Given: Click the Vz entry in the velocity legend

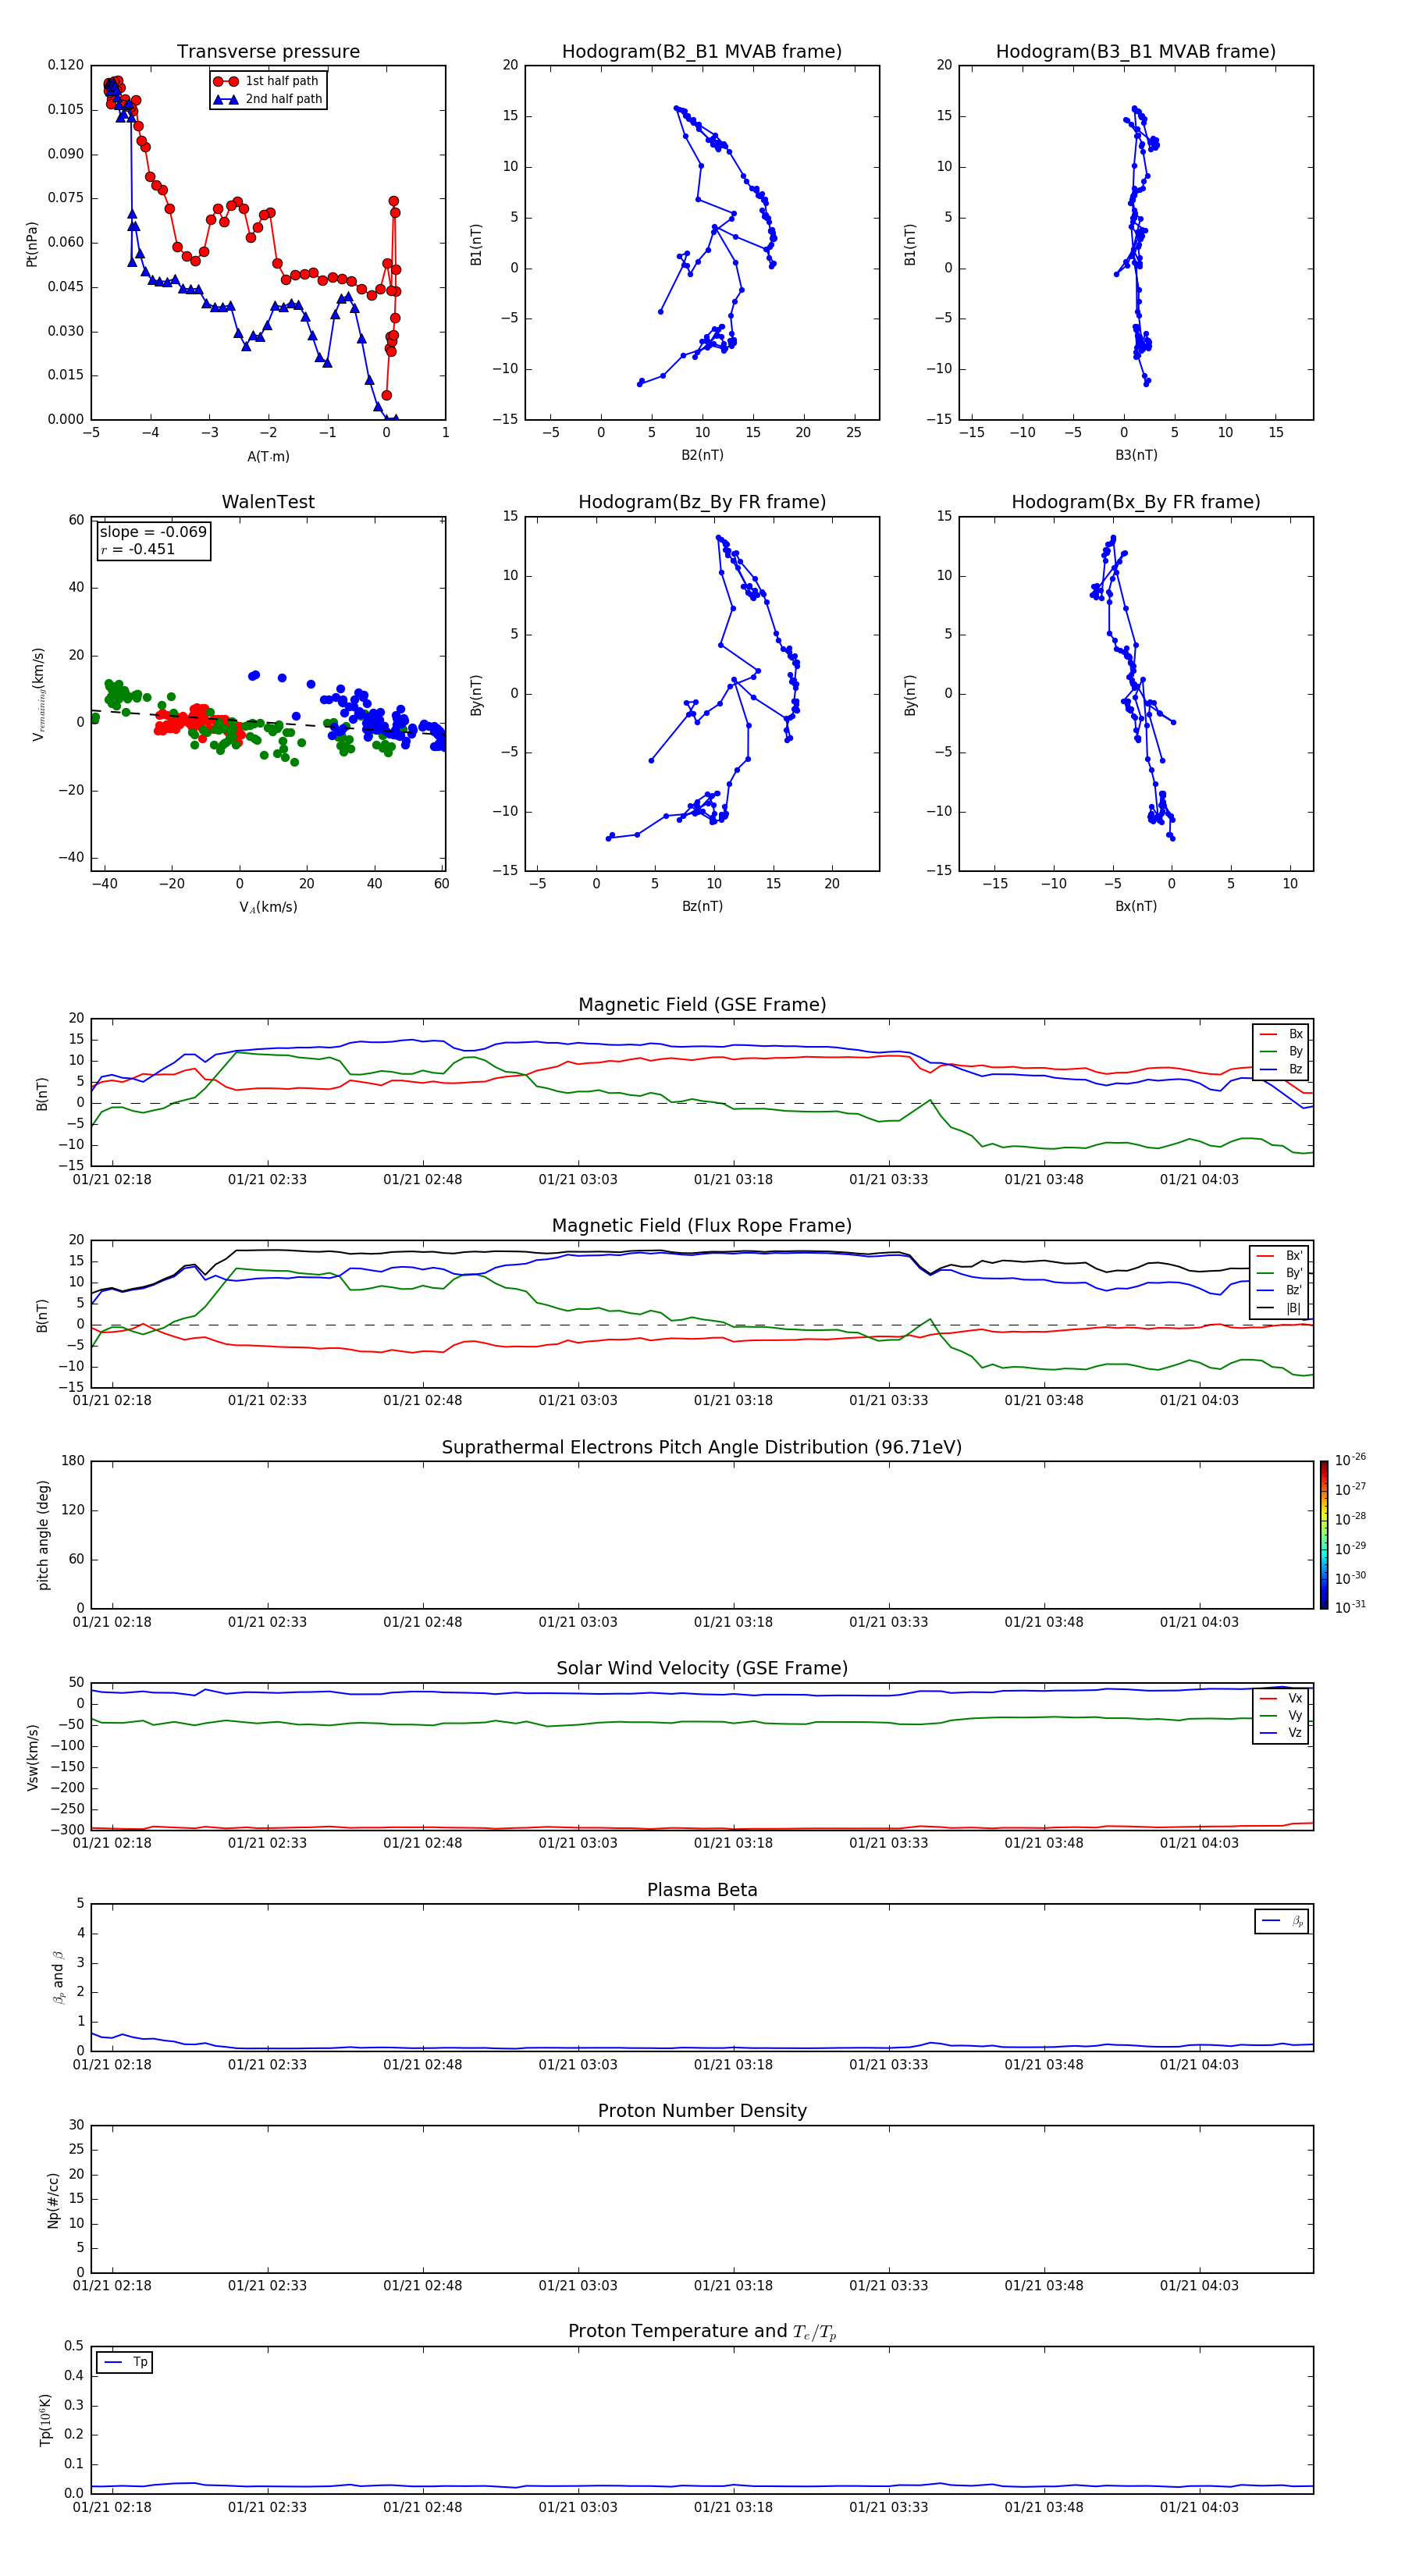Looking at the screenshot, I should coord(1281,1733).
